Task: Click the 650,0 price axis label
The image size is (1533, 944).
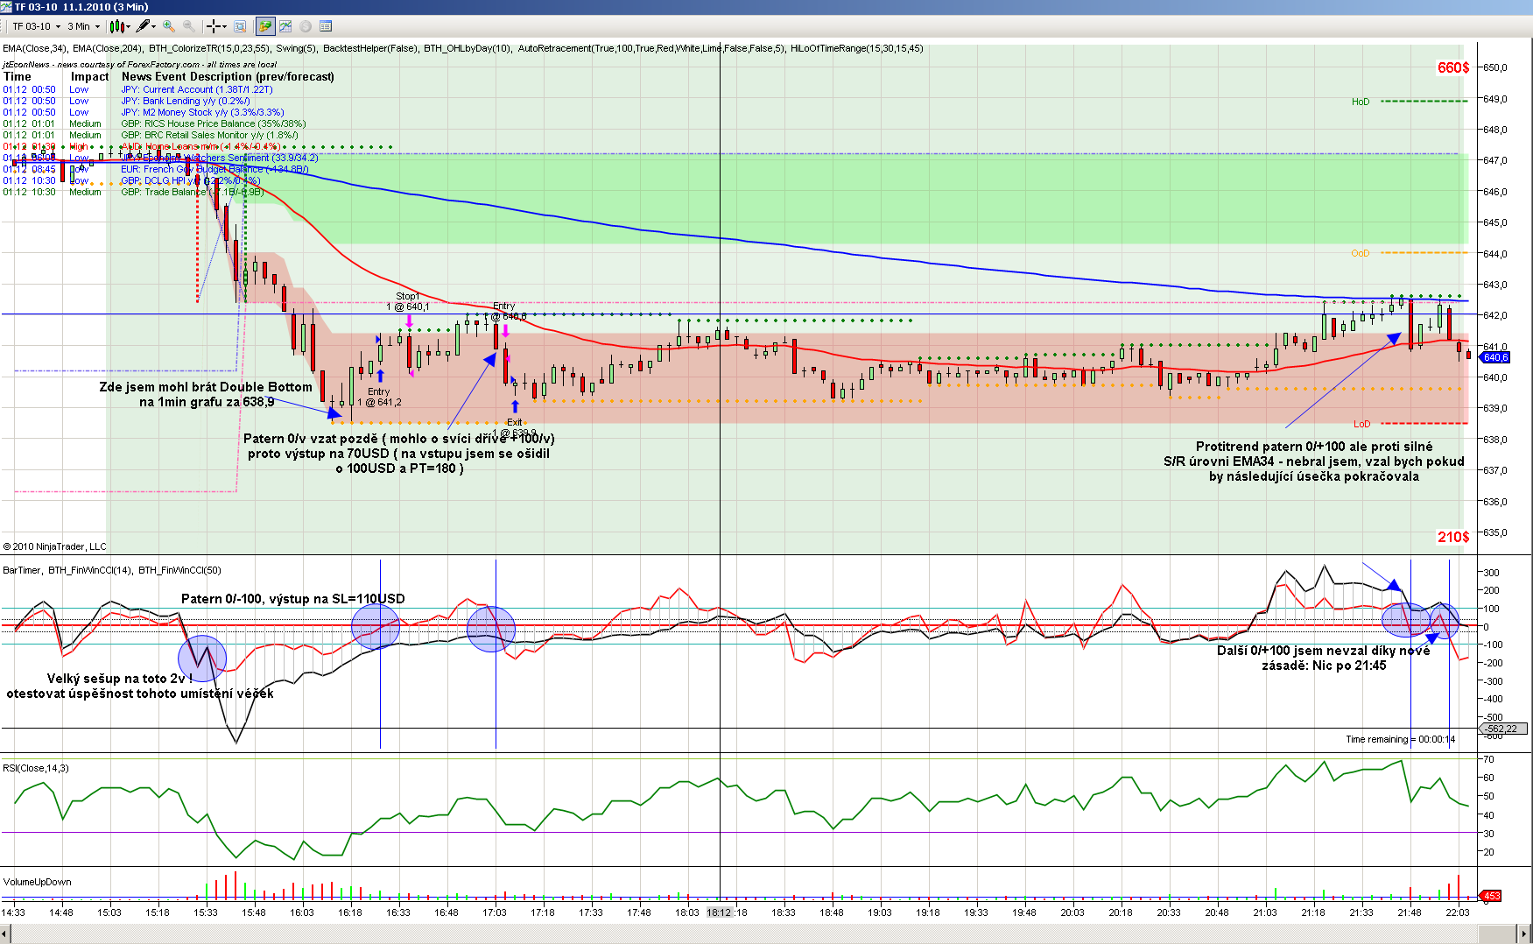Action: tap(1495, 67)
